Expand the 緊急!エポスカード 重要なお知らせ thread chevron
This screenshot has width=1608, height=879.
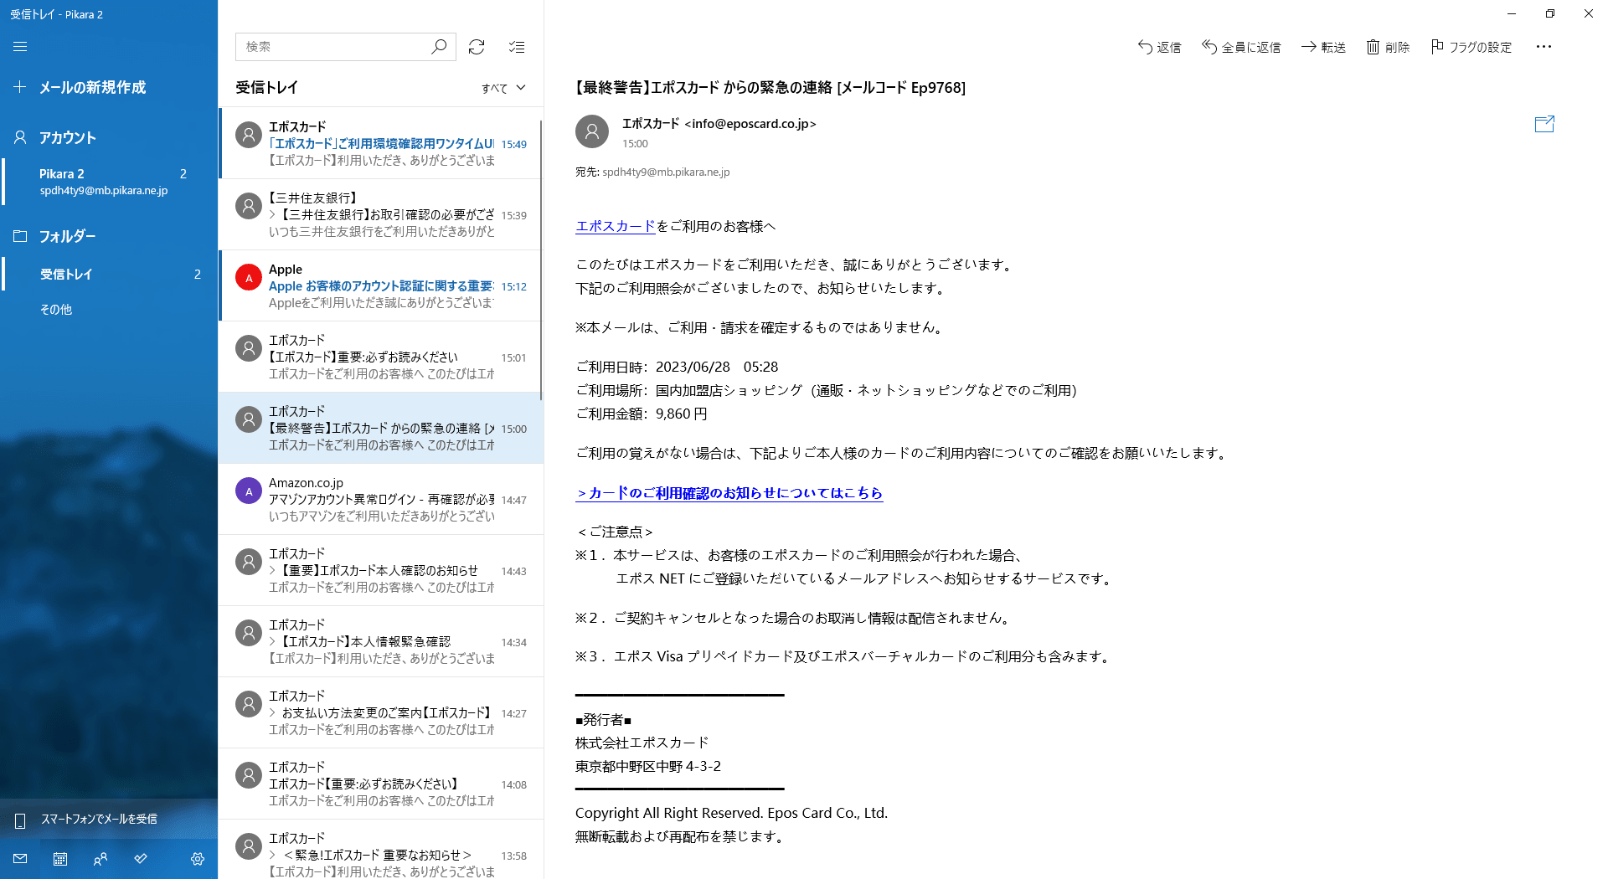(x=273, y=856)
